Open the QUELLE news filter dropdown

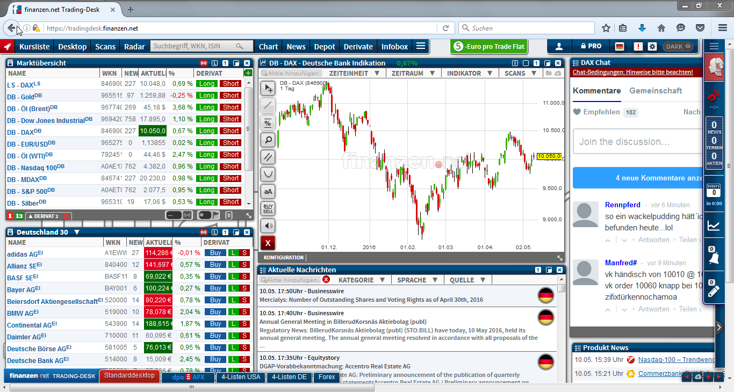(467, 280)
